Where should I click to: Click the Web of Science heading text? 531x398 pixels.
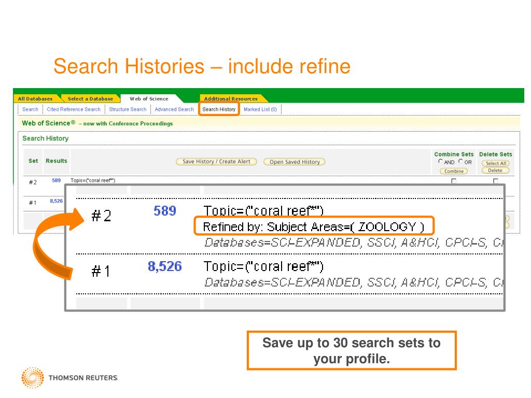pos(48,123)
